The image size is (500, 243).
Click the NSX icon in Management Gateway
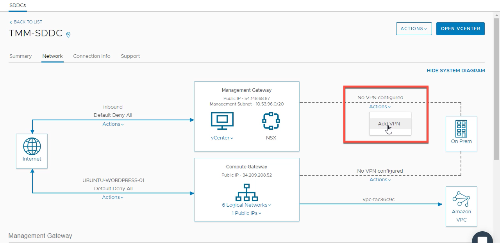coord(271,121)
